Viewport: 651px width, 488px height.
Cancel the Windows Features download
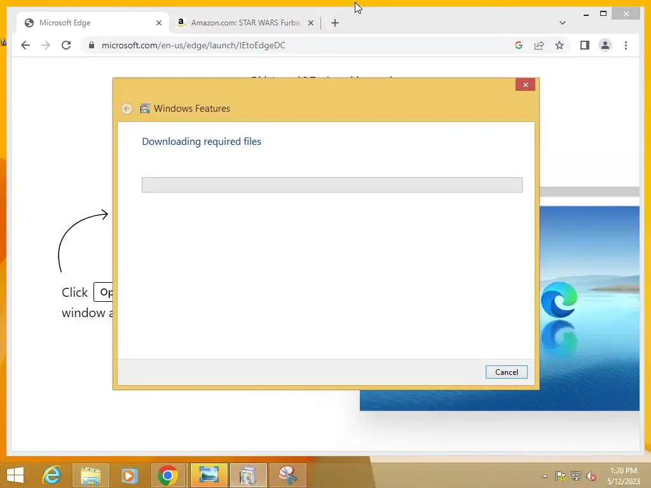[x=506, y=372]
